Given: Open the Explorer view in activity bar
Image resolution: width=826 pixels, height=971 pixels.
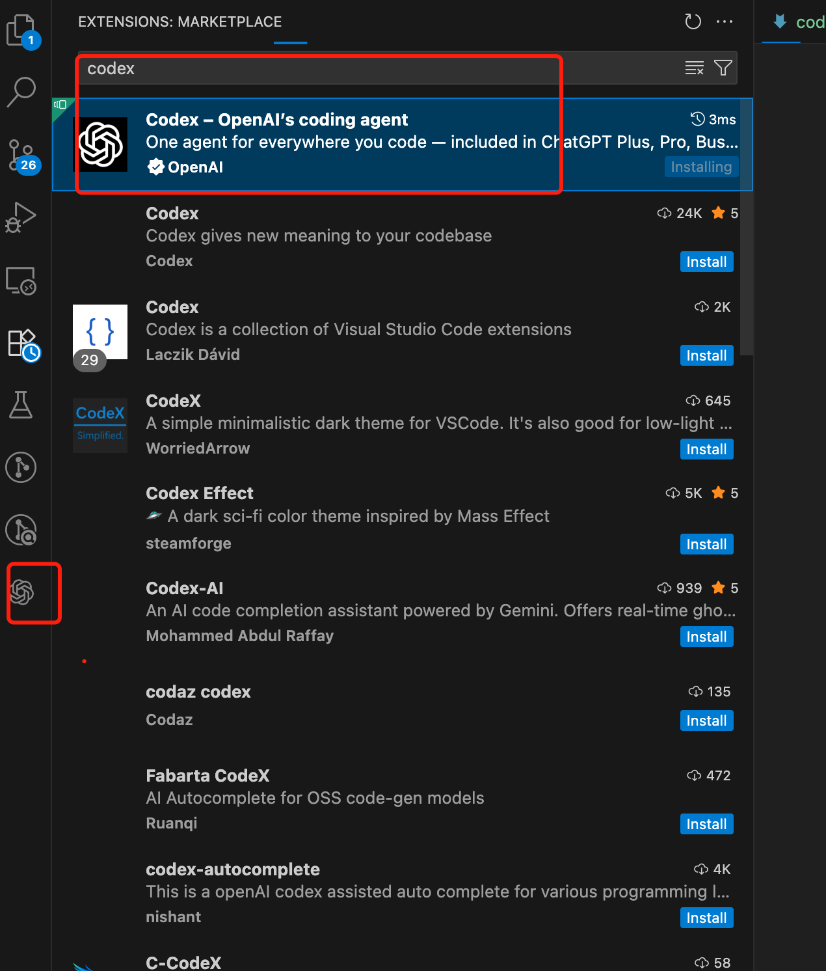Looking at the screenshot, I should pyautogui.click(x=22, y=31).
